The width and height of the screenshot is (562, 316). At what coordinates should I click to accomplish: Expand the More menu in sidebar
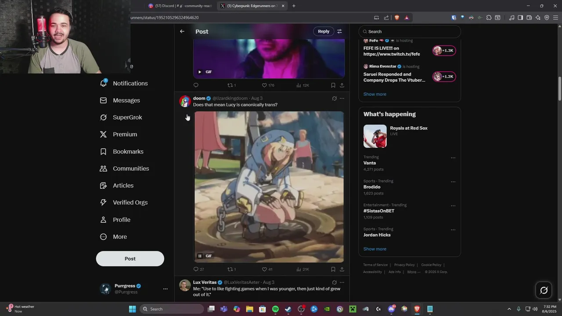tap(114, 237)
